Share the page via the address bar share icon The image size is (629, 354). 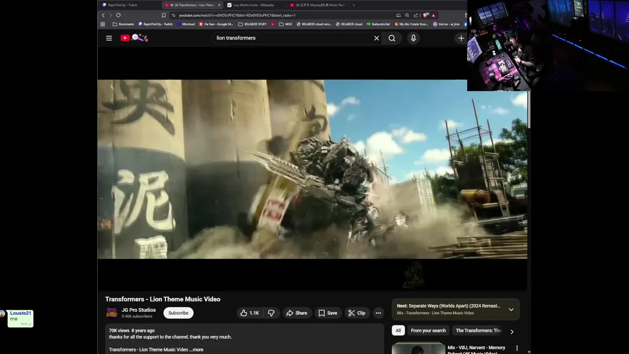click(416, 15)
